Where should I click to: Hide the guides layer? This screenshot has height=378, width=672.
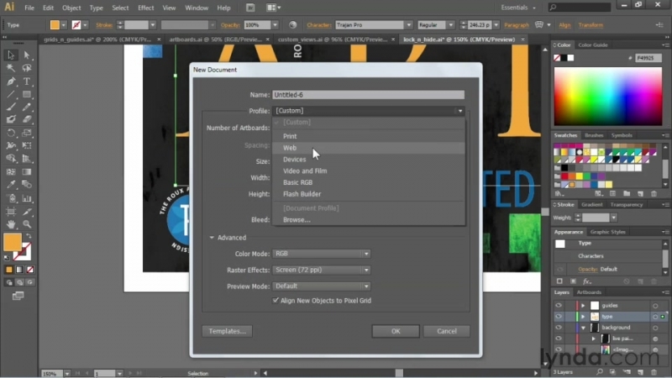pos(559,306)
